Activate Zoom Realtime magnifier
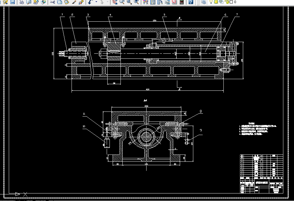 point(122,2)
